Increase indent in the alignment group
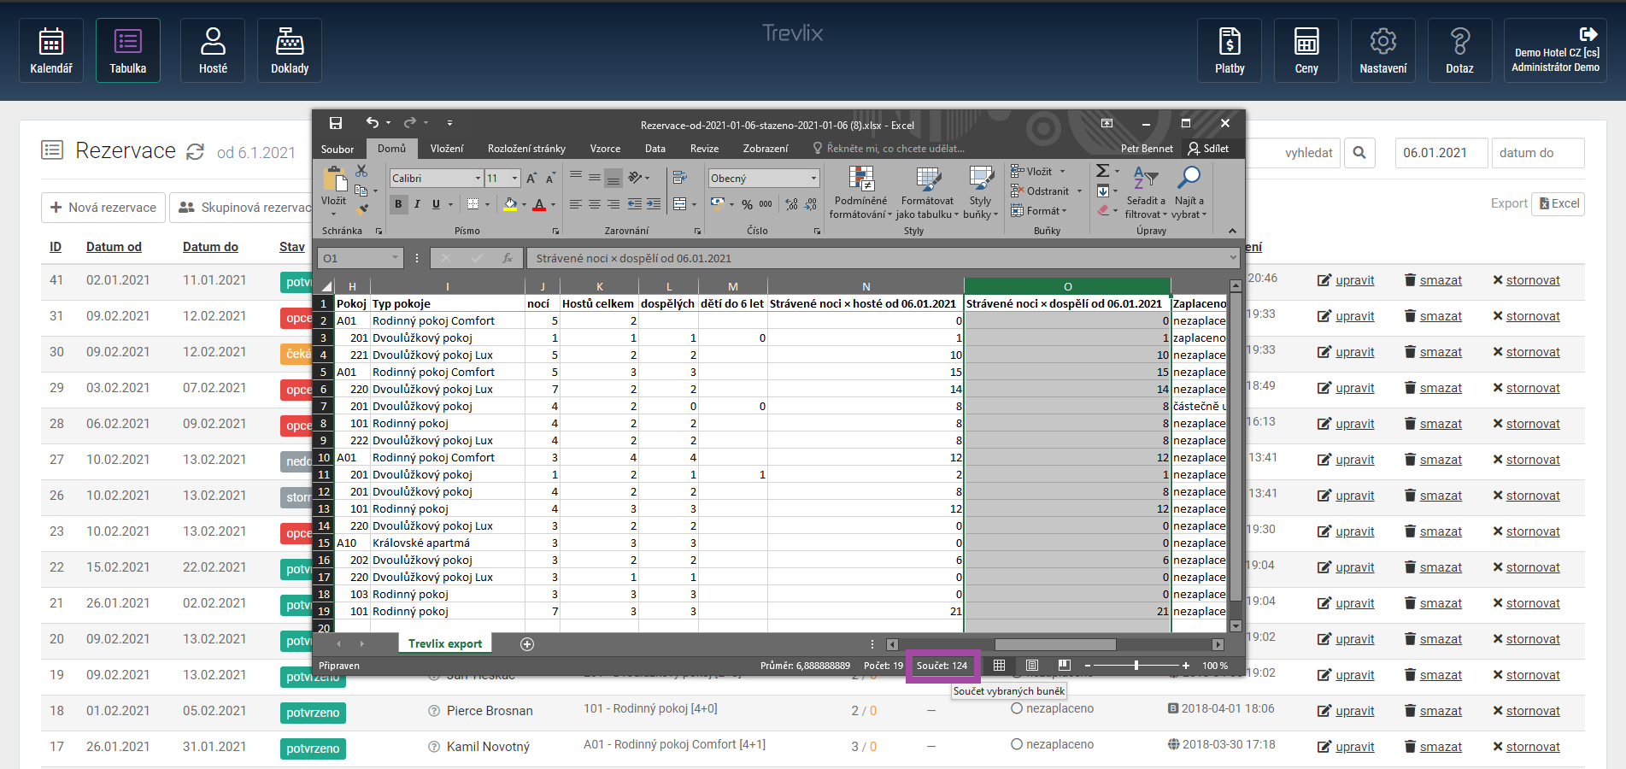The image size is (1626, 769). point(654,204)
